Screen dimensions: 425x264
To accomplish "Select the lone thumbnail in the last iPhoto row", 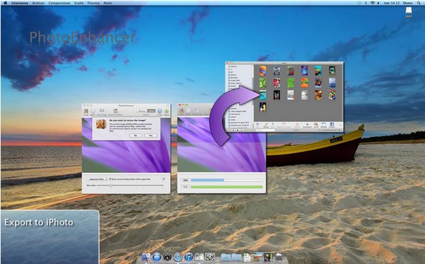I will tap(262, 107).
